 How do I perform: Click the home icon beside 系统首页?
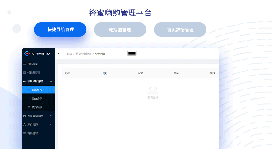(x=25, y=64)
